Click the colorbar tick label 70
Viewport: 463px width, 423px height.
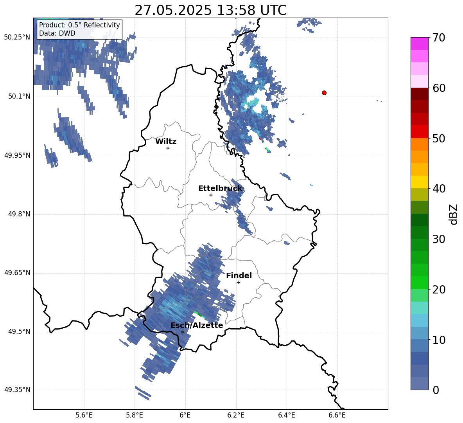pyautogui.click(x=439, y=38)
